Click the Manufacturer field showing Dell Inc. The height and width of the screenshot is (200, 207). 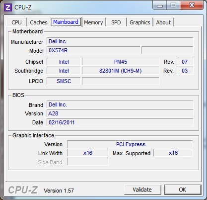point(120,41)
